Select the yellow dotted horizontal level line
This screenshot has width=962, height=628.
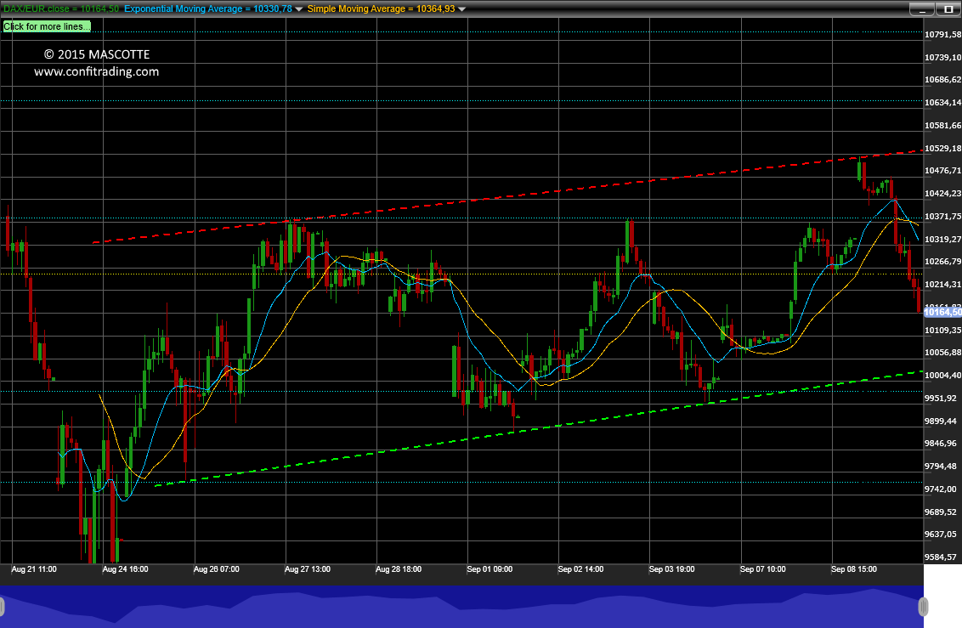(x=461, y=274)
